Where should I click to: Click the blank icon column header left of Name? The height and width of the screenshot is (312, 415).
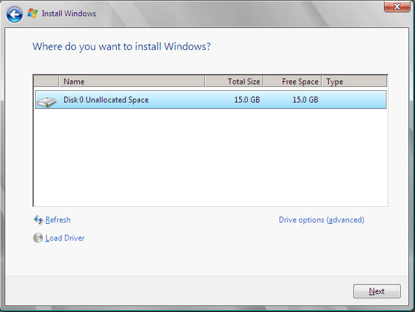coord(46,82)
